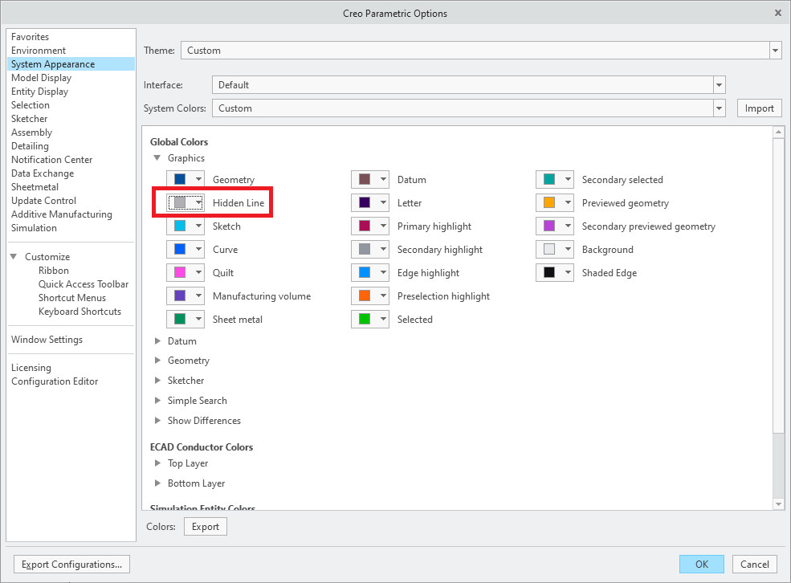
Task: Select Model Display in the sidebar
Action: (x=41, y=78)
